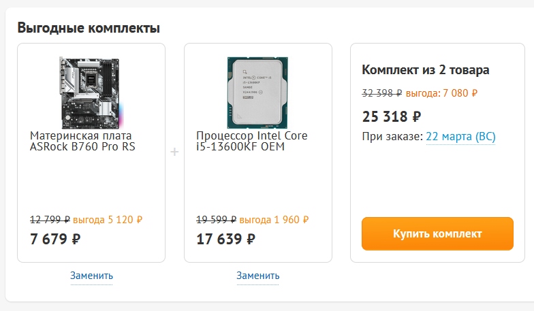Click the motherboard price 7 679 ₽

pyautogui.click(x=56, y=239)
